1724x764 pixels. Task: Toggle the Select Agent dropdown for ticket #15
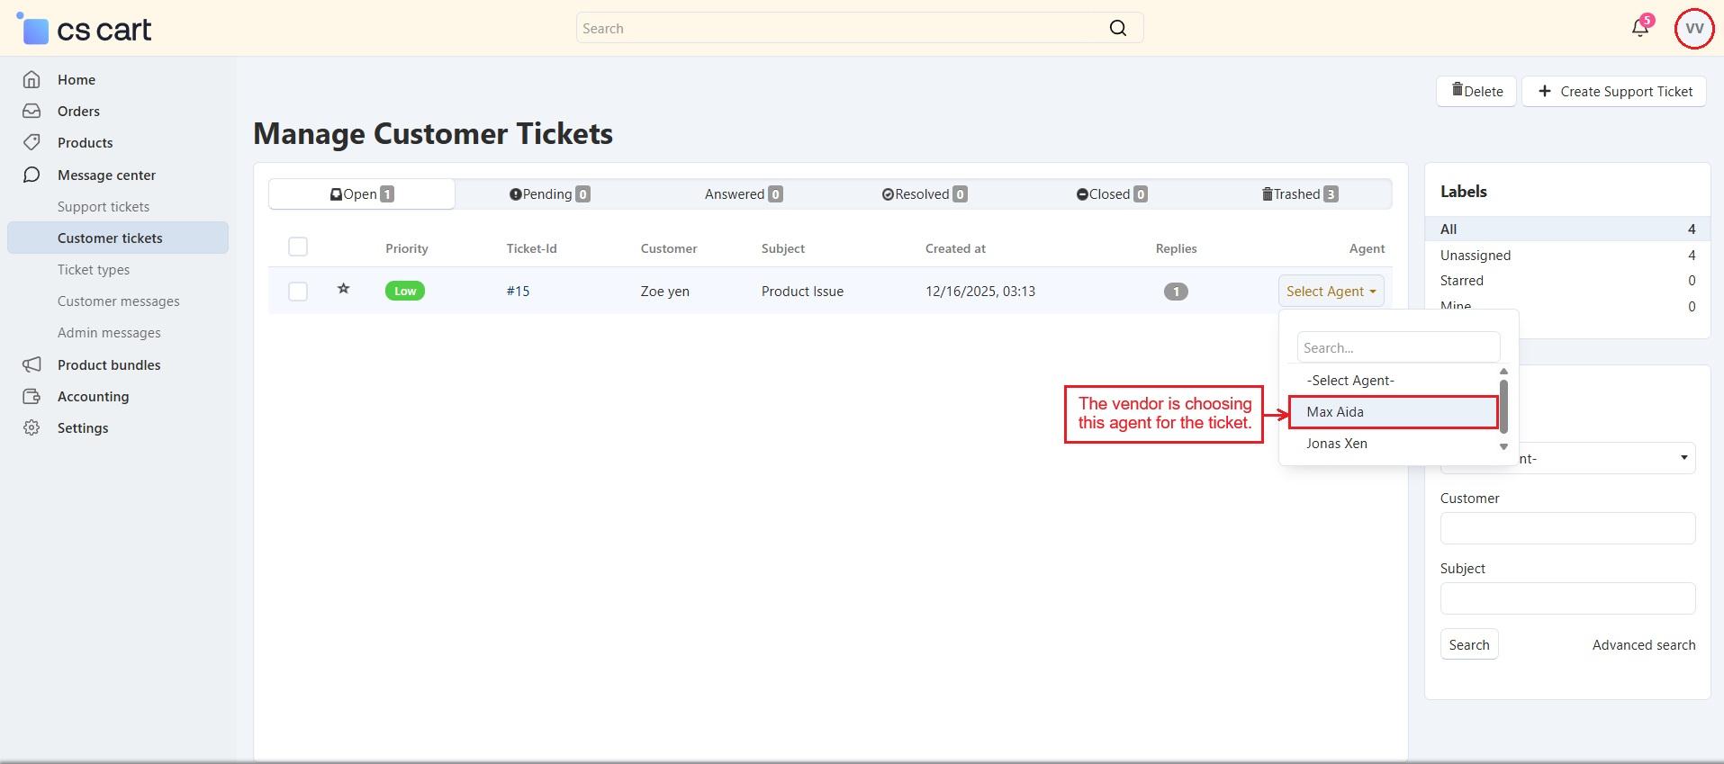click(1331, 291)
